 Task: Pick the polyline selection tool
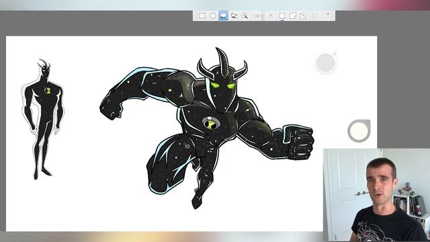[234, 15]
